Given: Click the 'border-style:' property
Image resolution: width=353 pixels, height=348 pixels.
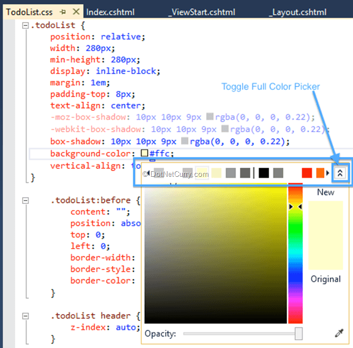Looking at the screenshot, I should pyautogui.click(x=103, y=269).
